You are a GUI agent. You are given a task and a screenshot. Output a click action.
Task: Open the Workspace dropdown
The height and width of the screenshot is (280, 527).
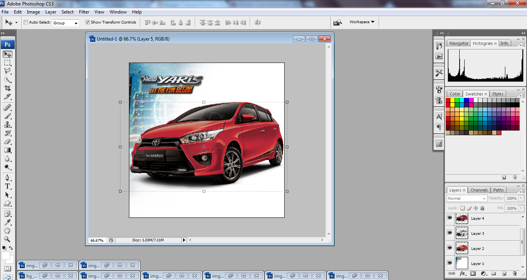(362, 22)
